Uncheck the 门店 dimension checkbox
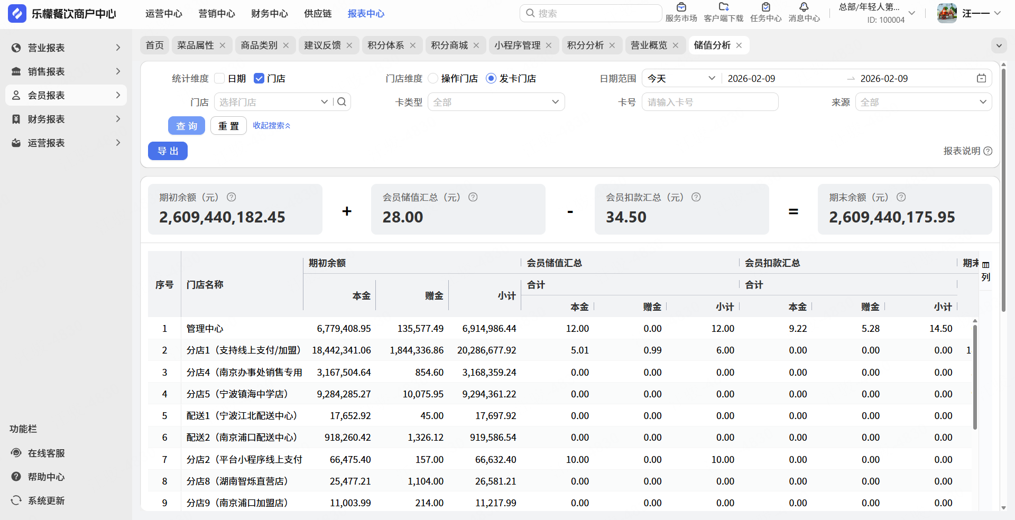The image size is (1015, 520). [259, 79]
